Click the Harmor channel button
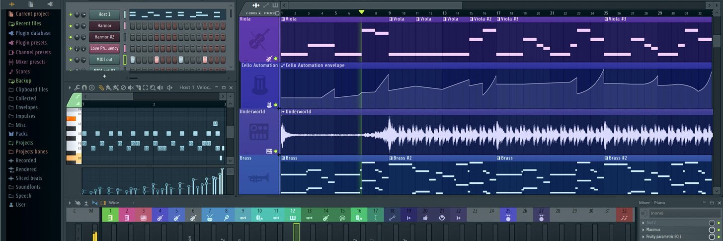 coord(104,26)
